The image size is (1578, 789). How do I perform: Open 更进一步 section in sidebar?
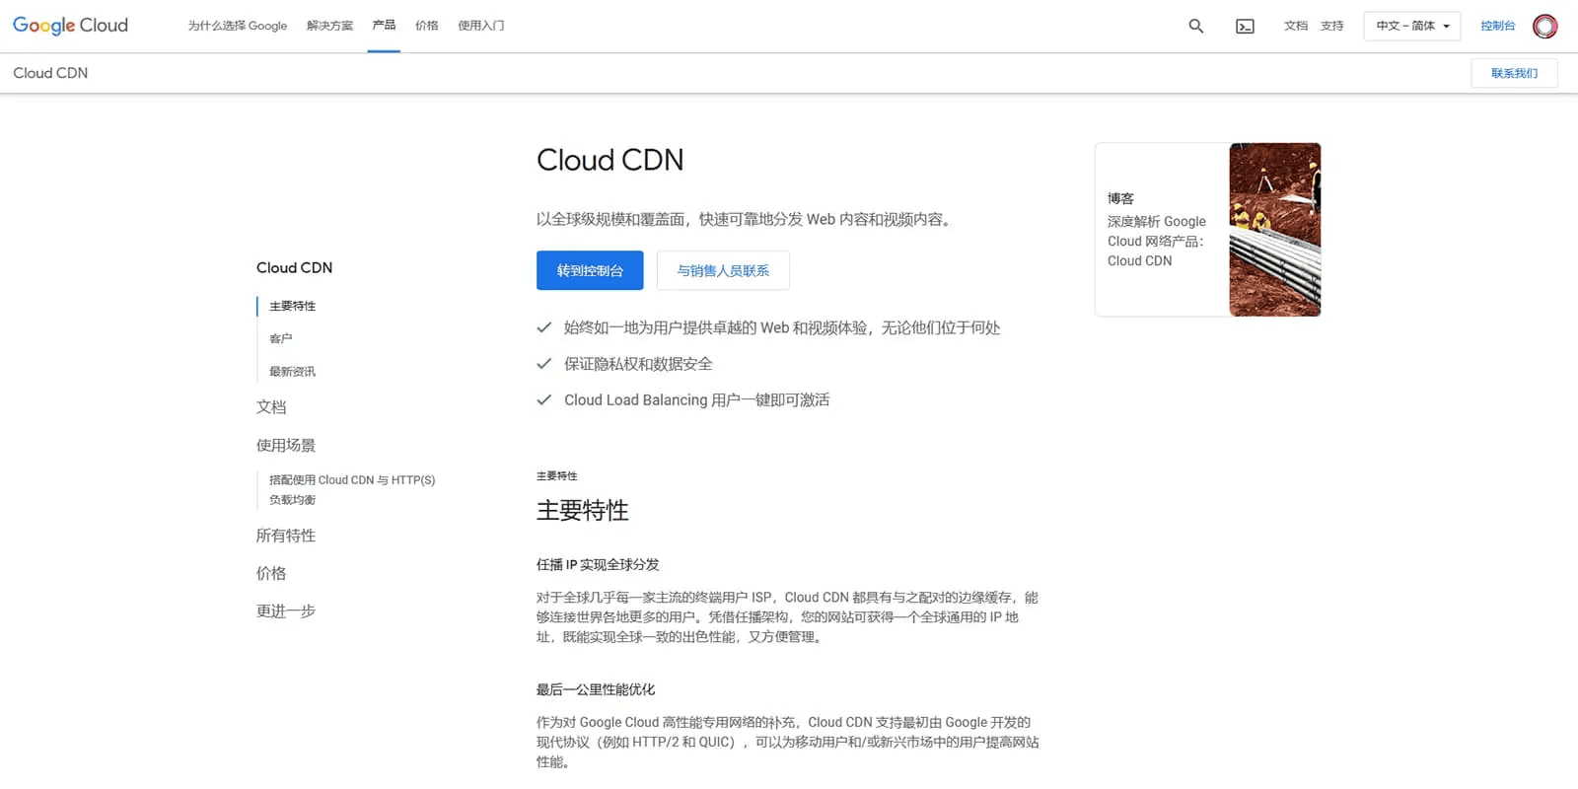tap(286, 610)
